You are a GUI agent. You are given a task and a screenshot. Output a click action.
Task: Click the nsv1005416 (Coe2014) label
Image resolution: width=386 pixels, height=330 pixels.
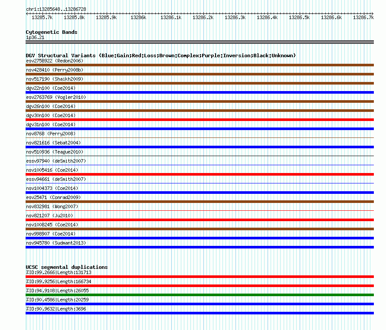pyautogui.click(x=52, y=170)
